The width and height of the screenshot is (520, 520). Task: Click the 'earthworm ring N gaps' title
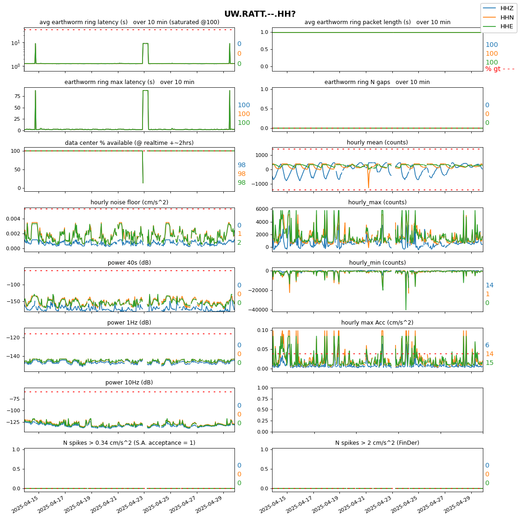pyautogui.click(x=377, y=82)
